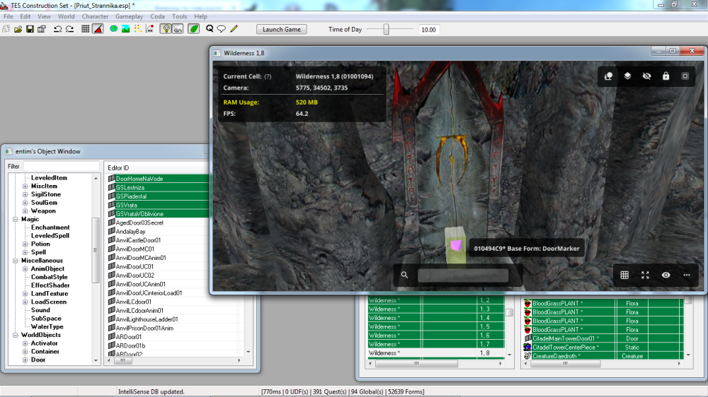Select the CitadelMainTowerDoor01 object row
This screenshot has width=708, height=397.
(603, 338)
